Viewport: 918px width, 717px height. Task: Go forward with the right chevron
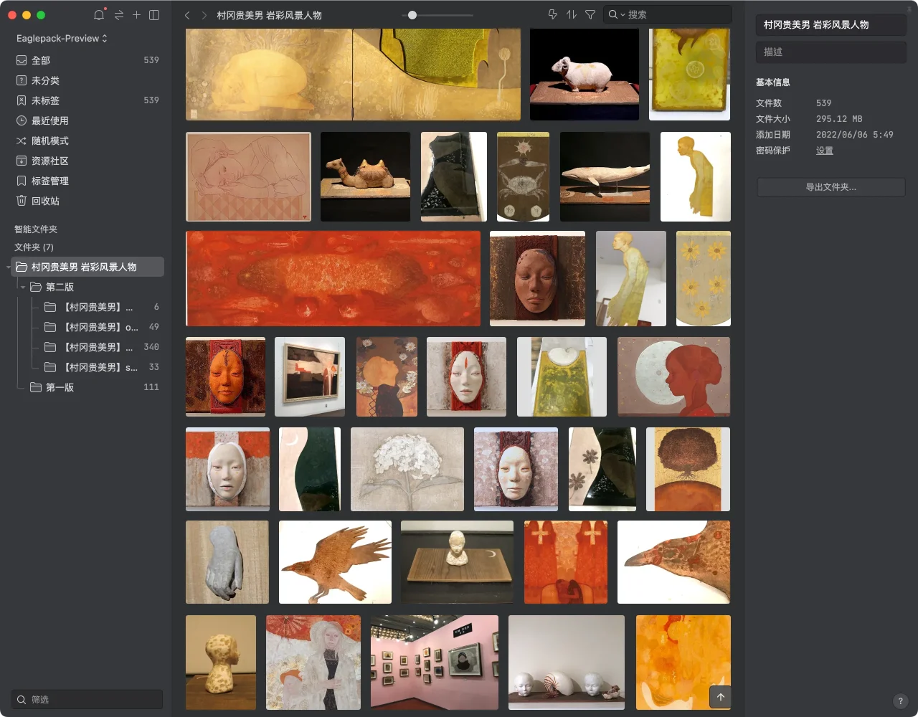coord(204,14)
